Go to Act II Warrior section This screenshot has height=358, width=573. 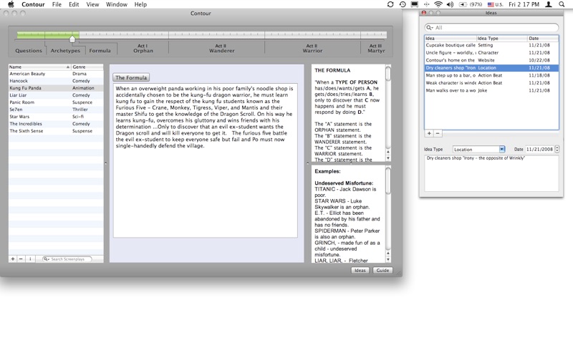coord(312,48)
